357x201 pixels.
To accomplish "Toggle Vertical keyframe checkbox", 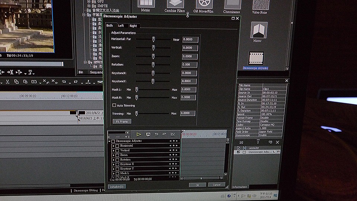I will pyautogui.click(x=117, y=150).
